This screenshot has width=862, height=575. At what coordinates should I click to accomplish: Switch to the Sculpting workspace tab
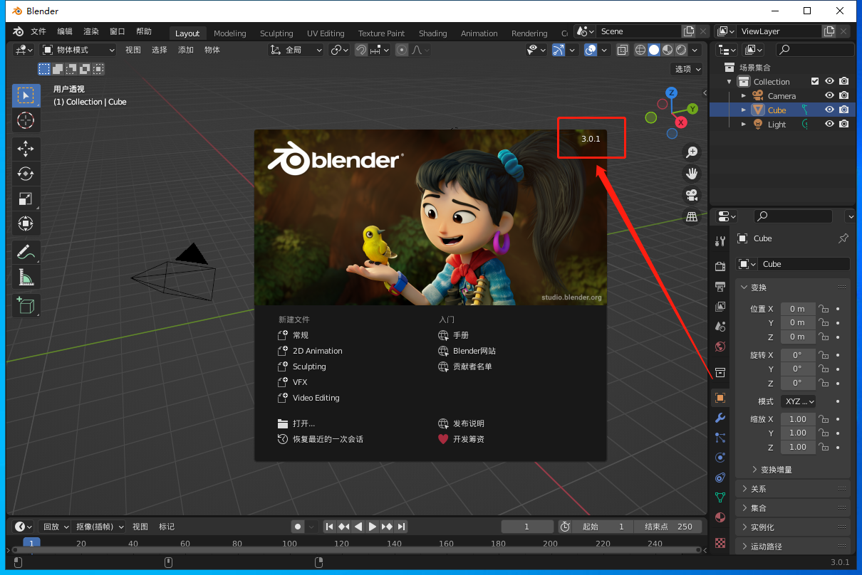(276, 33)
